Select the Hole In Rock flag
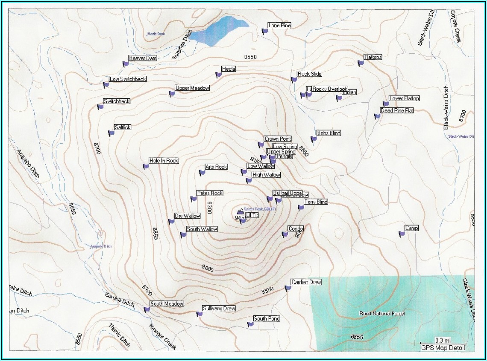This screenshot has height=361, width=487. 146,166
